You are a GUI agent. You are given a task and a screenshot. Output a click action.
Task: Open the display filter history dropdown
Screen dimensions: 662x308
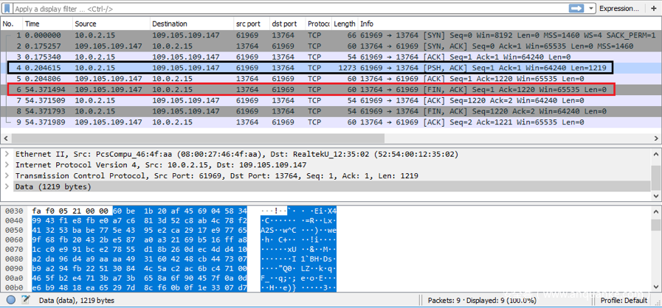(x=590, y=8)
